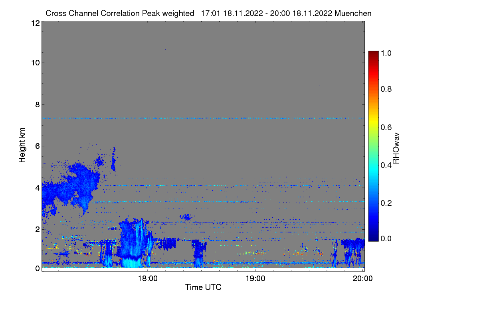Click the RHOwav colorbar title
The height and width of the screenshot is (319, 479).
coord(396,148)
